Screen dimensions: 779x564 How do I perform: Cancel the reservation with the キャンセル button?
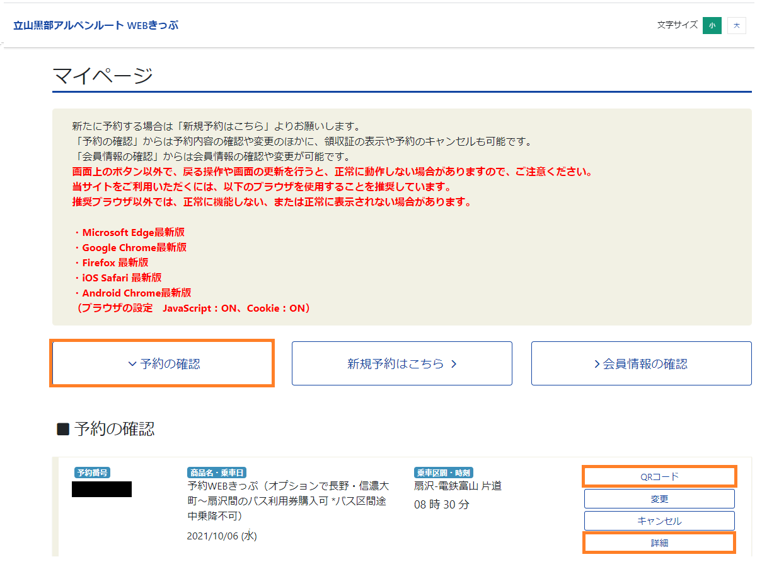(x=659, y=521)
